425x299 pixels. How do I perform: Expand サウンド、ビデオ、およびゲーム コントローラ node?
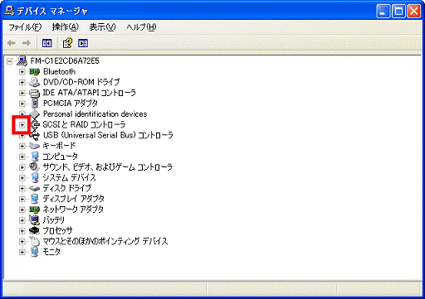tap(22, 167)
